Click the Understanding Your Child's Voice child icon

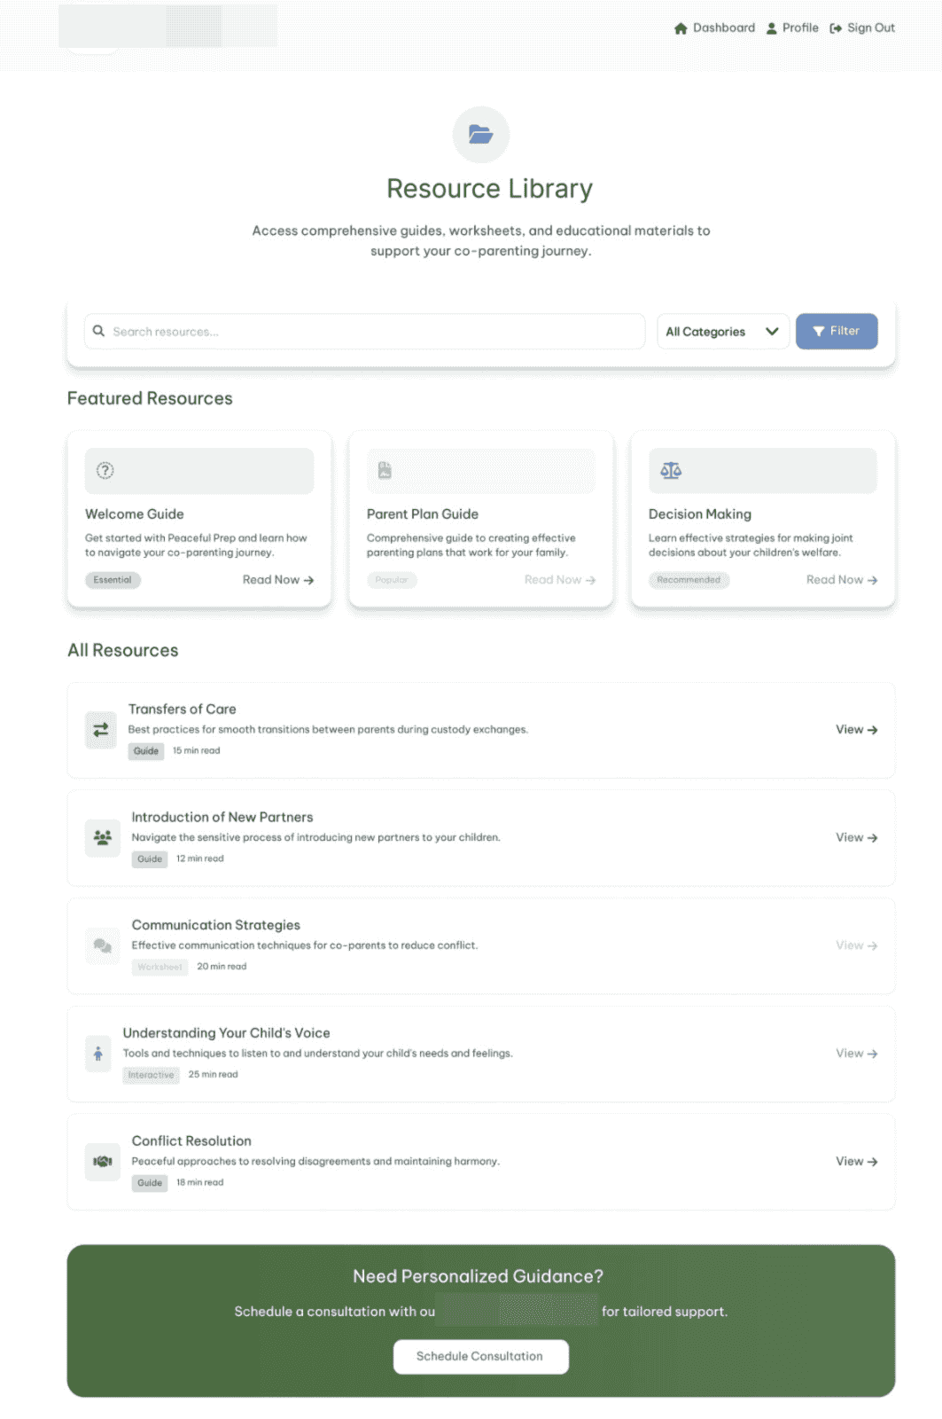tap(97, 1054)
